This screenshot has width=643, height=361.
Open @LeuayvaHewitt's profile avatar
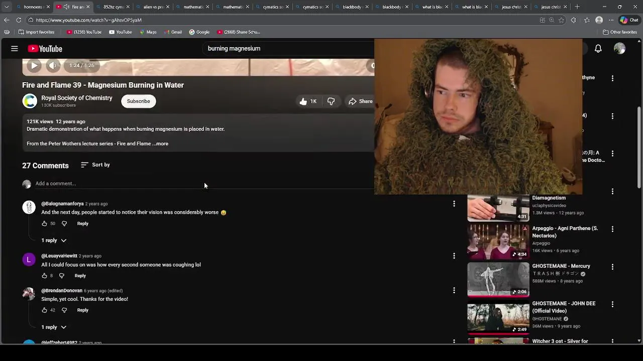point(29,259)
